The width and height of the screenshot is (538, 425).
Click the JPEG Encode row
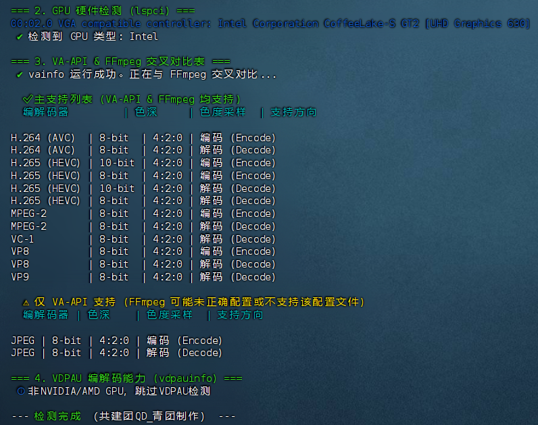tap(117, 341)
